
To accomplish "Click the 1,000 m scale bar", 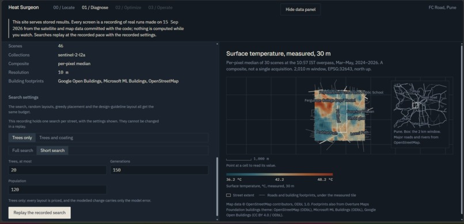I will [239, 159].
